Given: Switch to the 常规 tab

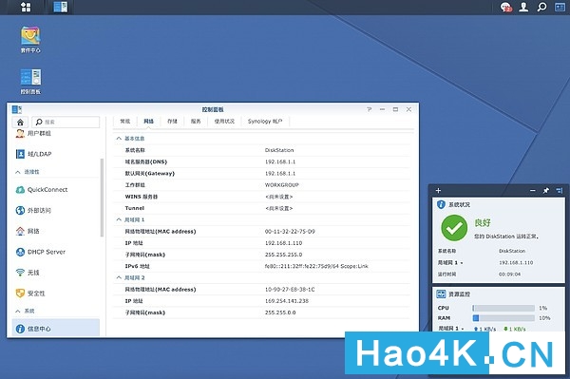Looking at the screenshot, I should pyautogui.click(x=125, y=122).
